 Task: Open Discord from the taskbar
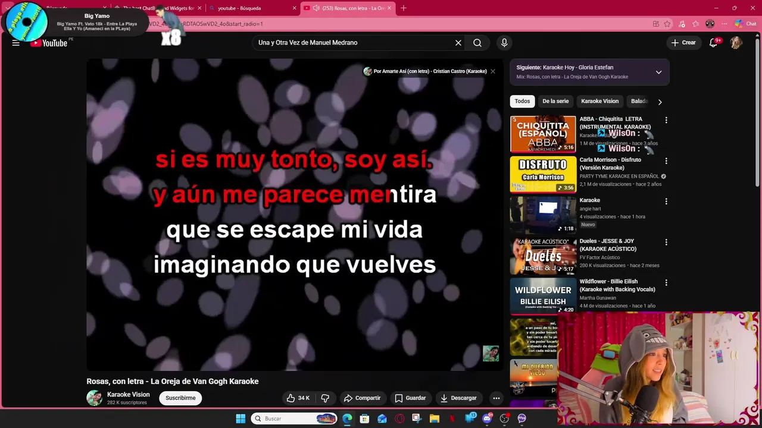click(x=487, y=418)
